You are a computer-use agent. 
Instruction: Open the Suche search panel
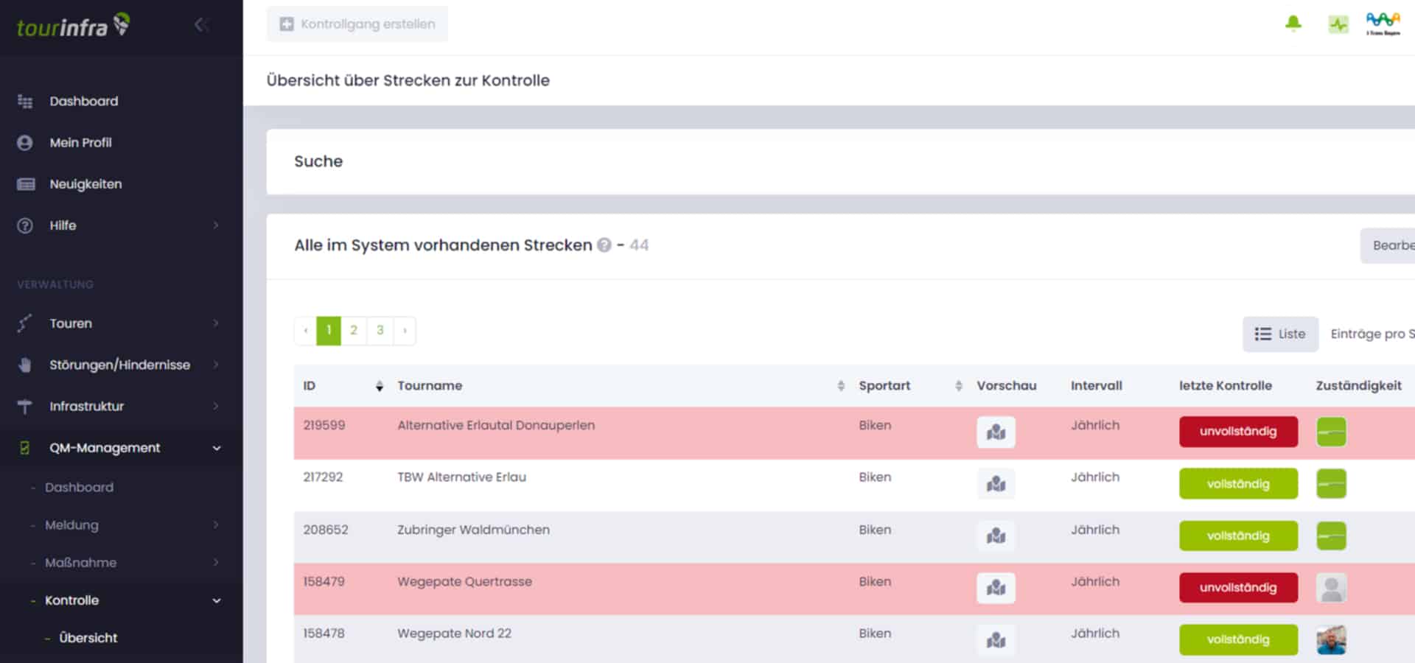click(318, 161)
